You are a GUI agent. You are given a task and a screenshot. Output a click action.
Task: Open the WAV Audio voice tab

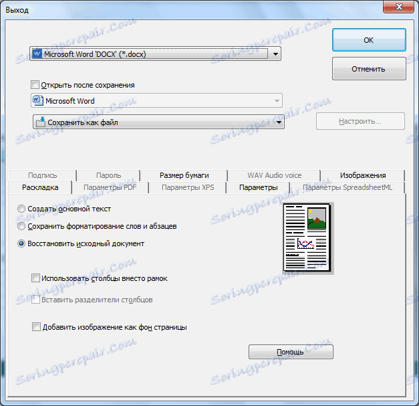pyautogui.click(x=275, y=175)
